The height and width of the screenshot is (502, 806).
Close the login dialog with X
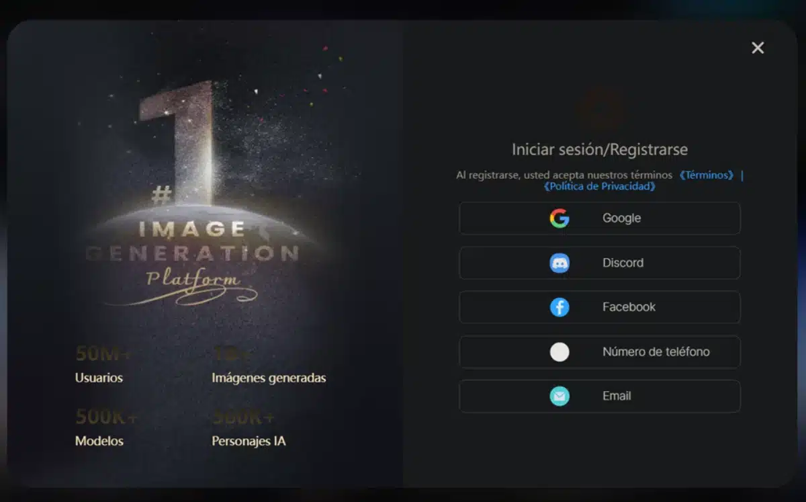758,48
